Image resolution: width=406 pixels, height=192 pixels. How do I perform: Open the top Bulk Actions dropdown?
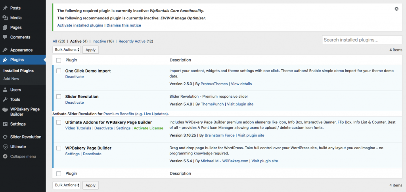point(67,49)
